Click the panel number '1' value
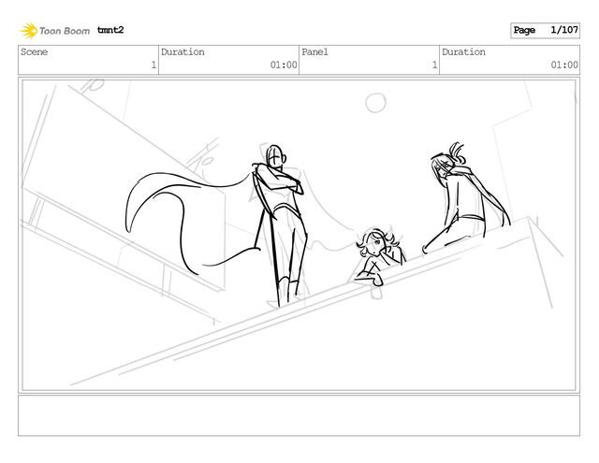Viewport: 599px width, 463px height. click(x=434, y=65)
